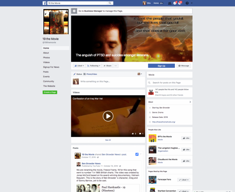Click the video comment count icon
This screenshot has height=192, width=235.
[x=140, y=133]
